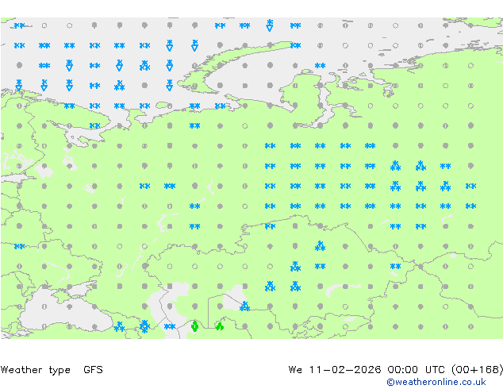Click the green diamond-shaped rain shower symbol
The height and width of the screenshot is (389, 503).
pyautogui.click(x=194, y=326)
